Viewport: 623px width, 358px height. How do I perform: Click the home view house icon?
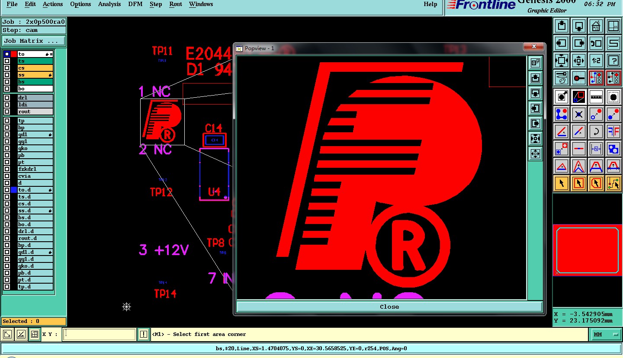pyautogui.click(x=596, y=26)
